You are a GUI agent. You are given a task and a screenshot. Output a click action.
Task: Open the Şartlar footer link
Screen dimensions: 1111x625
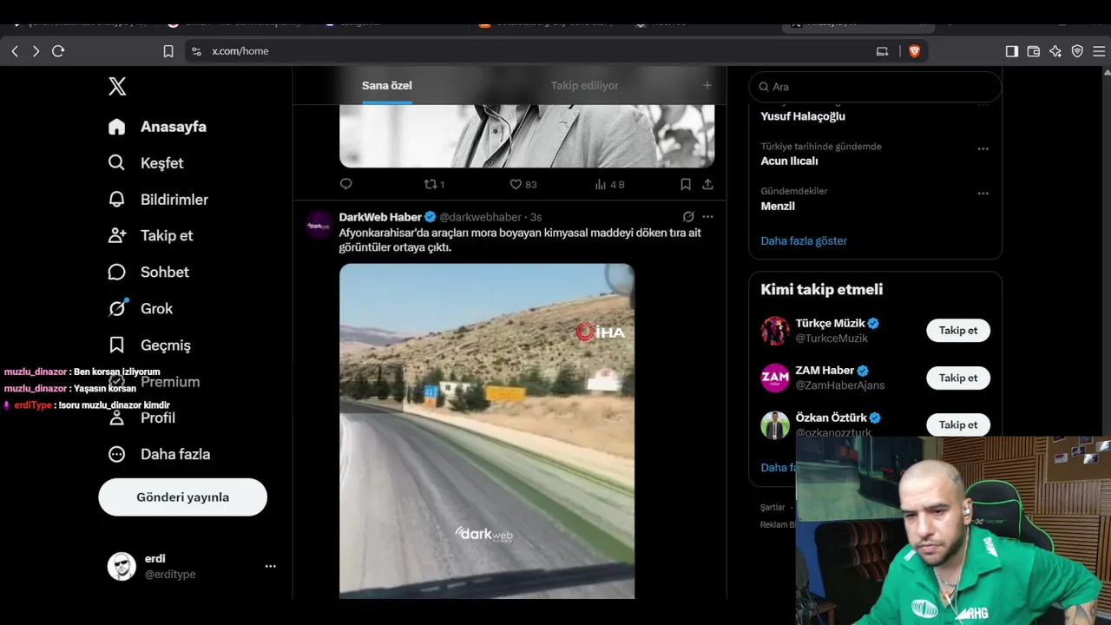tap(772, 507)
